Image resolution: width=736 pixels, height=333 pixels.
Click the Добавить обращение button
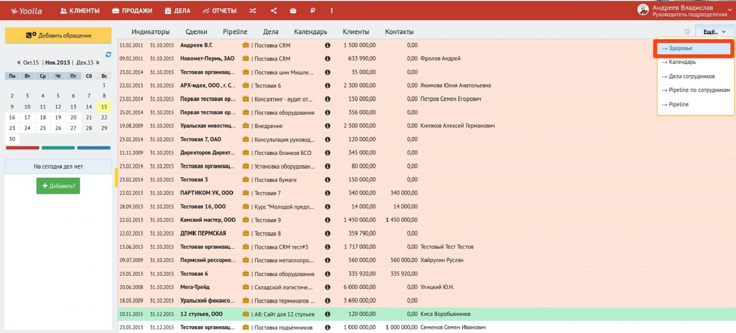pos(58,35)
